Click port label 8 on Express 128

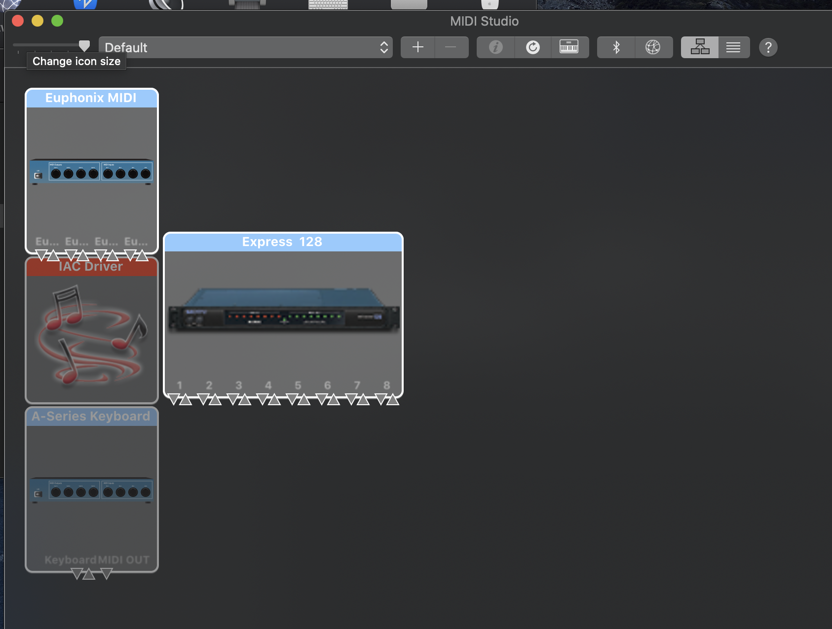point(387,385)
